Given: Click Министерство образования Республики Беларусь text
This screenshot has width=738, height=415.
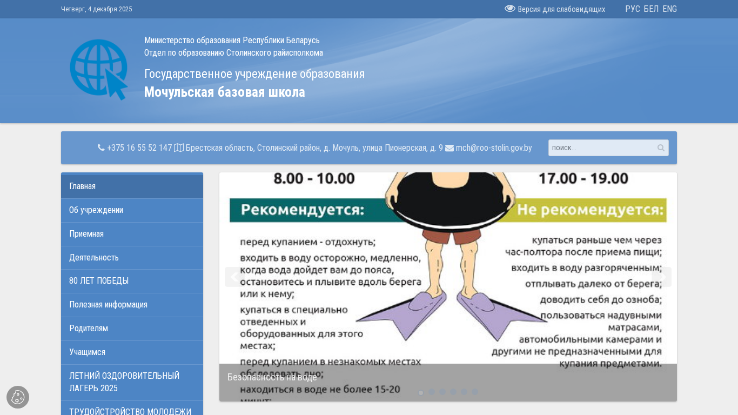Looking at the screenshot, I should pyautogui.click(x=232, y=40).
